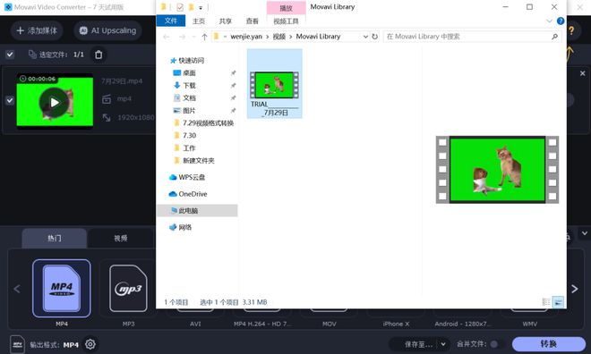Open Explorer help question mark icon
Image resolution: width=591 pixels, height=354 pixels.
pos(561,21)
